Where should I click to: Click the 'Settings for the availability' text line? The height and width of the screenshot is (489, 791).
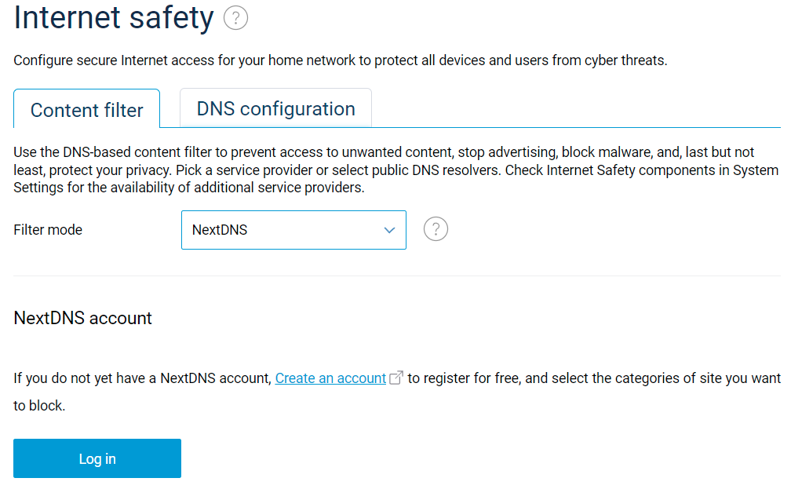(x=189, y=188)
